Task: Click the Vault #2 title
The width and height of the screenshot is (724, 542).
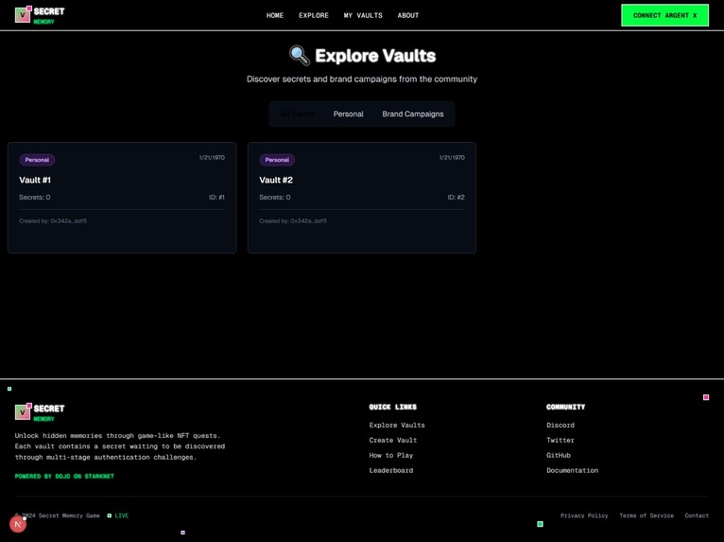Action: point(276,181)
